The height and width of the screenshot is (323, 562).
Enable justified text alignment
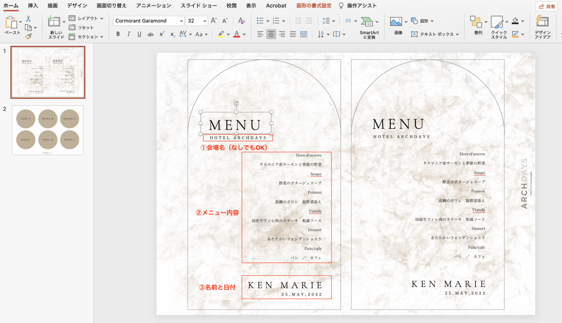coord(292,33)
